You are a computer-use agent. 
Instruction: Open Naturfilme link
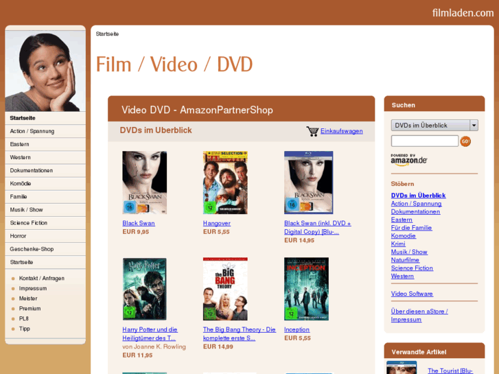point(405,260)
